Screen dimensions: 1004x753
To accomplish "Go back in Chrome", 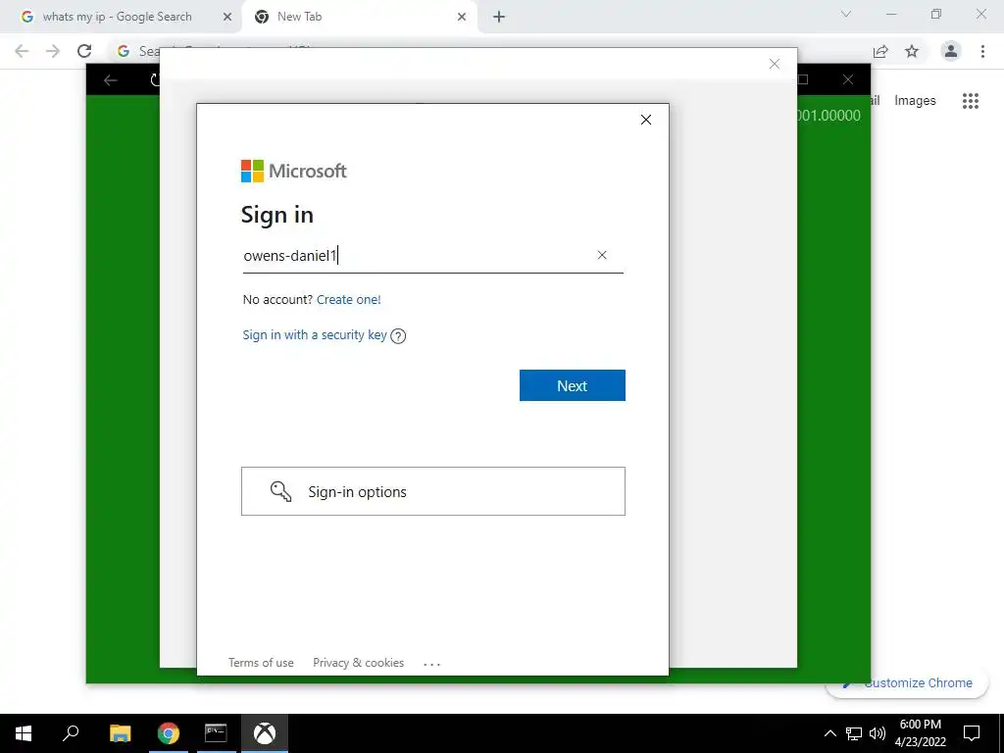I will [x=22, y=51].
